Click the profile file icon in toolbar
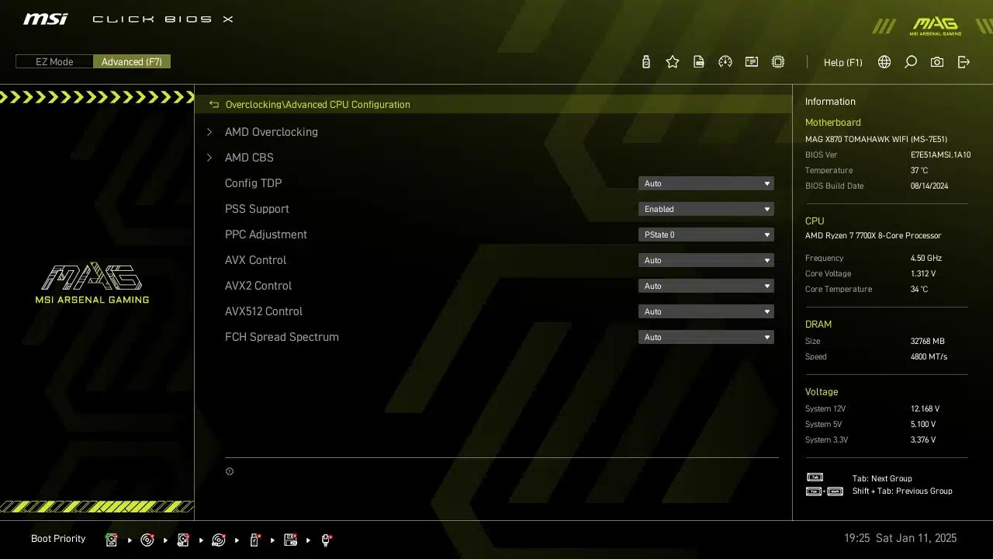This screenshot has height=559, width=993. [x=699, y=62]
